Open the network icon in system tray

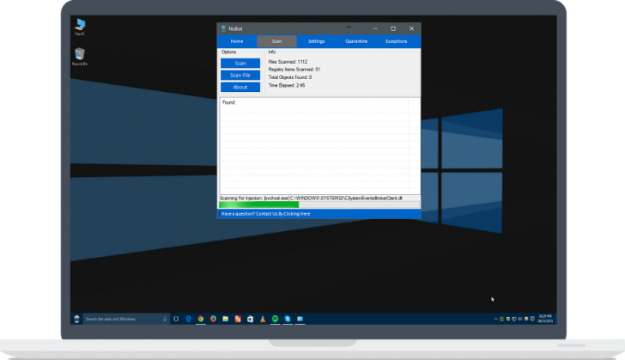[514, 319]
